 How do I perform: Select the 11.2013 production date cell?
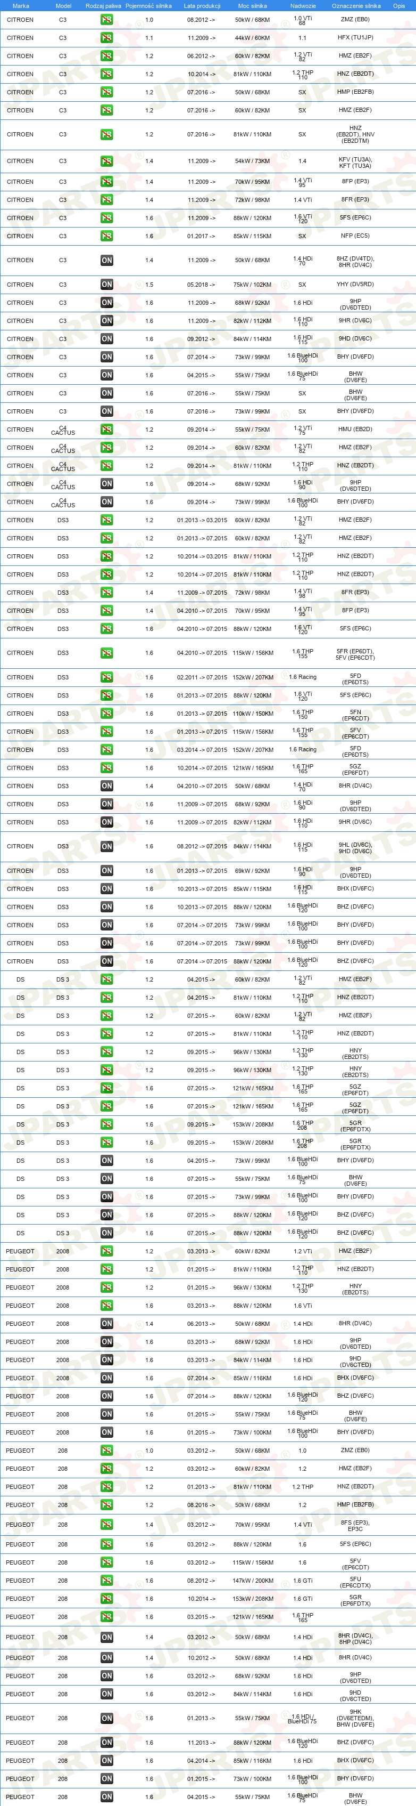[202, 1743]
